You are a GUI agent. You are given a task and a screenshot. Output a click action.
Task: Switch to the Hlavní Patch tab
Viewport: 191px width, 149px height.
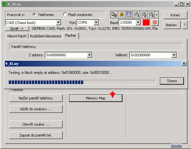17,36
